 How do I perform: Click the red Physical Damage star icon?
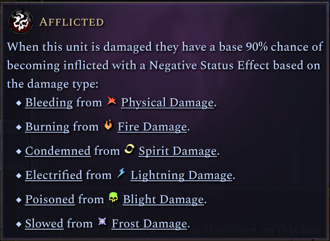[x=111, y=100]
